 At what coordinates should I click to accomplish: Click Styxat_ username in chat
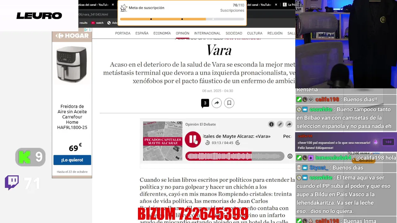pos(319,168)
